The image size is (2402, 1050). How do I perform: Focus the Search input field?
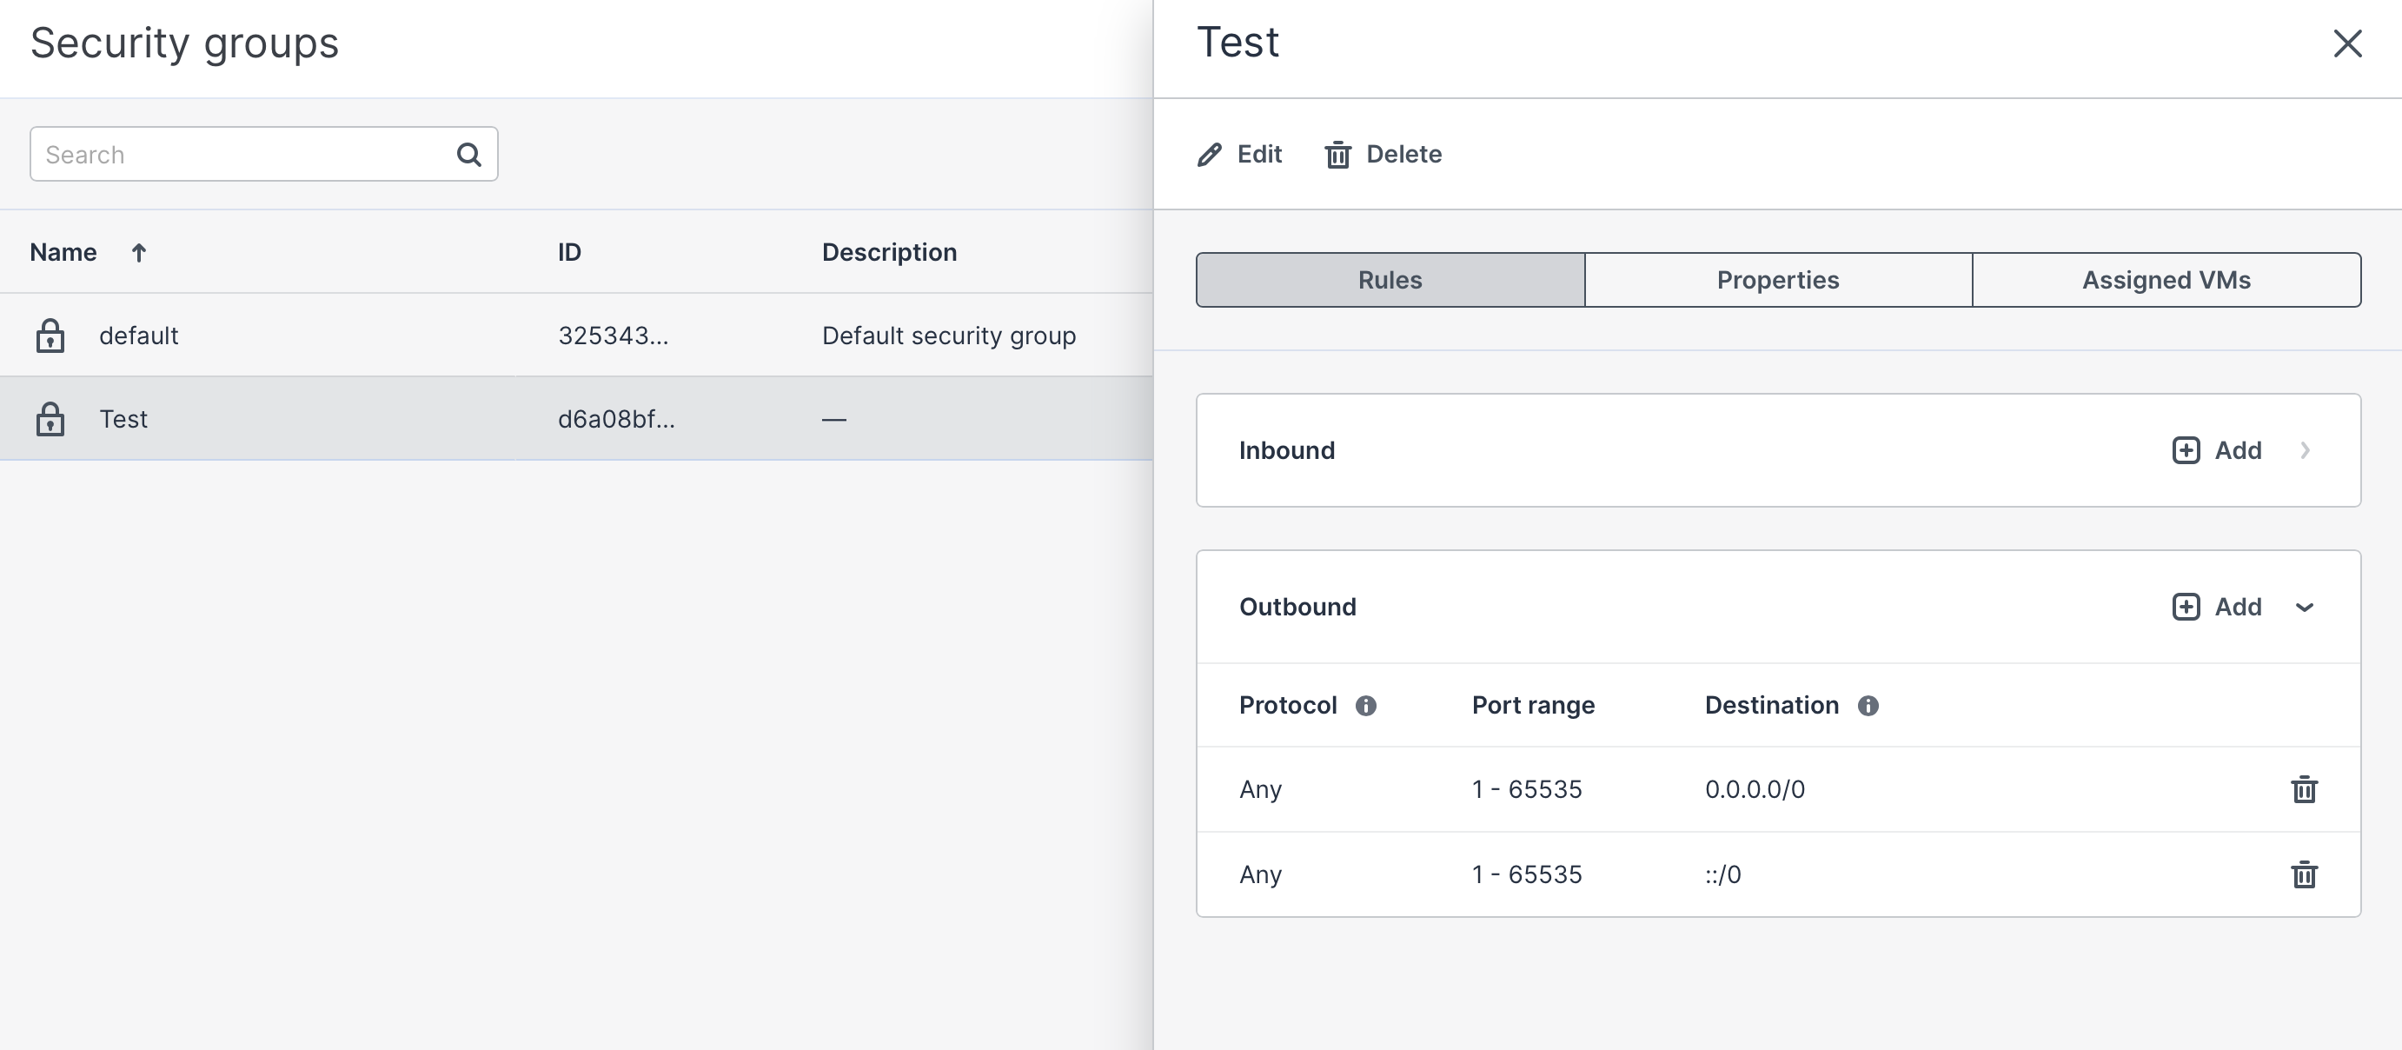(242, 155)
